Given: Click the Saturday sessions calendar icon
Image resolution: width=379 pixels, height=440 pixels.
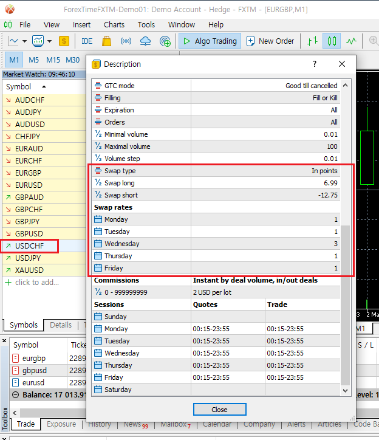Looking at the screenshot, I should pyautogui.click(x=98, y=390).
